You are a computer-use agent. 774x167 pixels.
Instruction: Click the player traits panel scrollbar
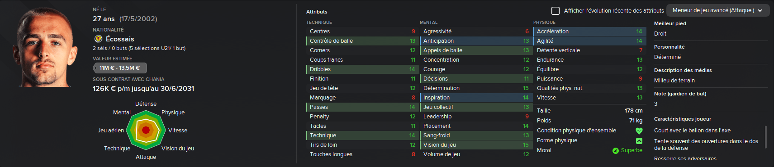click(x=765, y=137)
